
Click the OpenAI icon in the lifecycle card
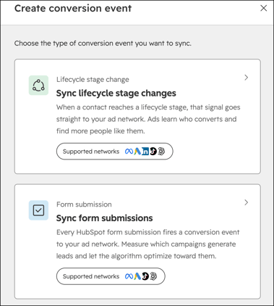pos(161,152)
